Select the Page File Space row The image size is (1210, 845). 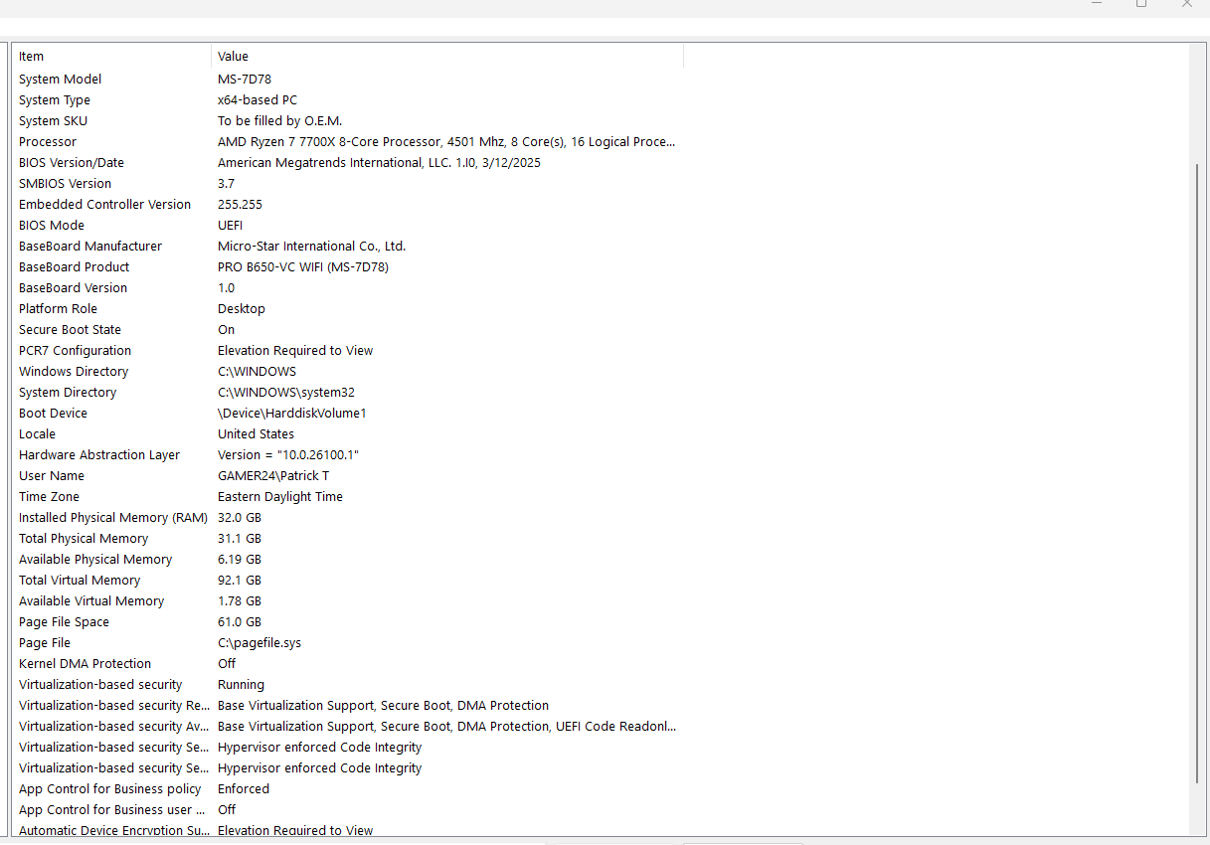click(348, 622)
